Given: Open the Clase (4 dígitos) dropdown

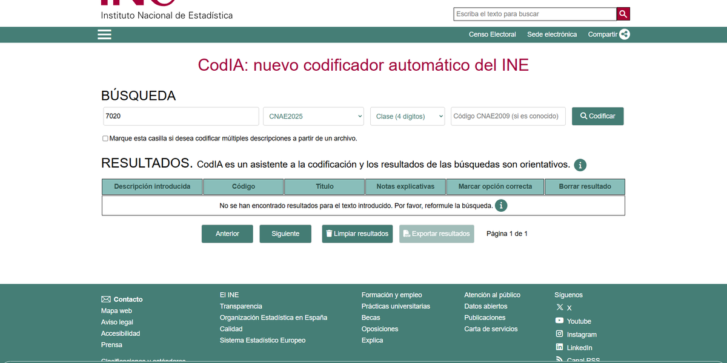Looking at the screenshot, I should pyautogui.click(x=407, y=116).
